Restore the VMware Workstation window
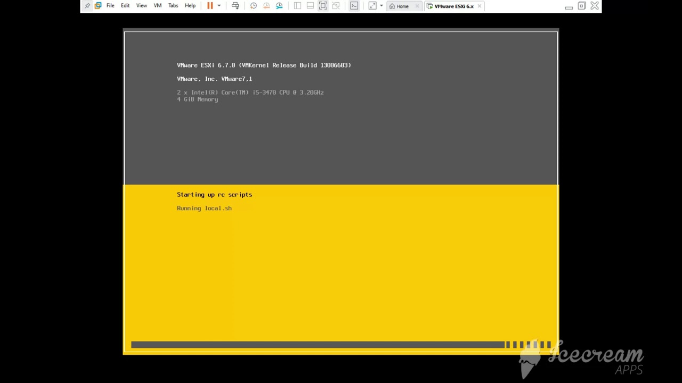 click(x=582, y=6)
